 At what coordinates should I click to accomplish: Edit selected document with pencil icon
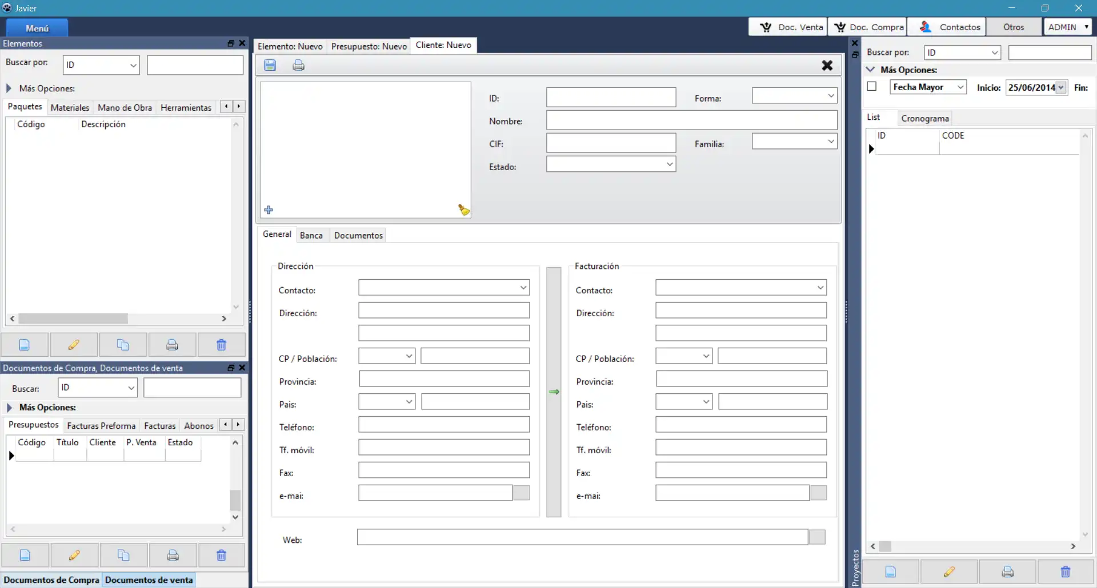[74, 555]
